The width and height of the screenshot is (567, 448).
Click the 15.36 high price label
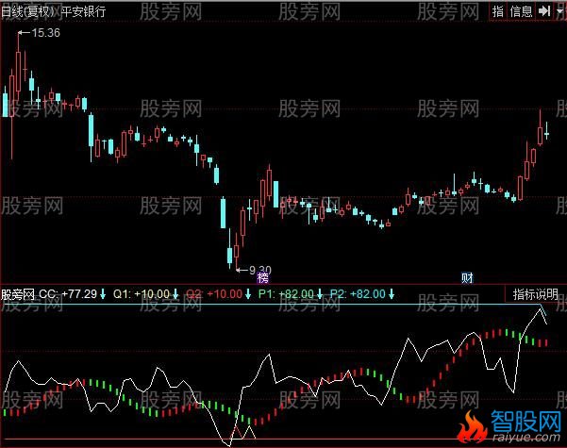pos(45,33)
